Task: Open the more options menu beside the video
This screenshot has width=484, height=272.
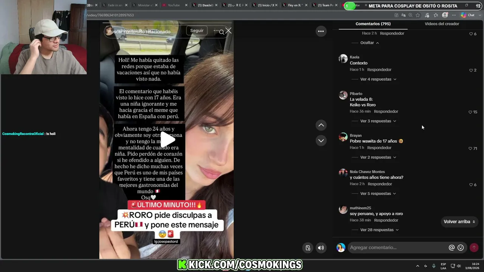Action: 321,31
